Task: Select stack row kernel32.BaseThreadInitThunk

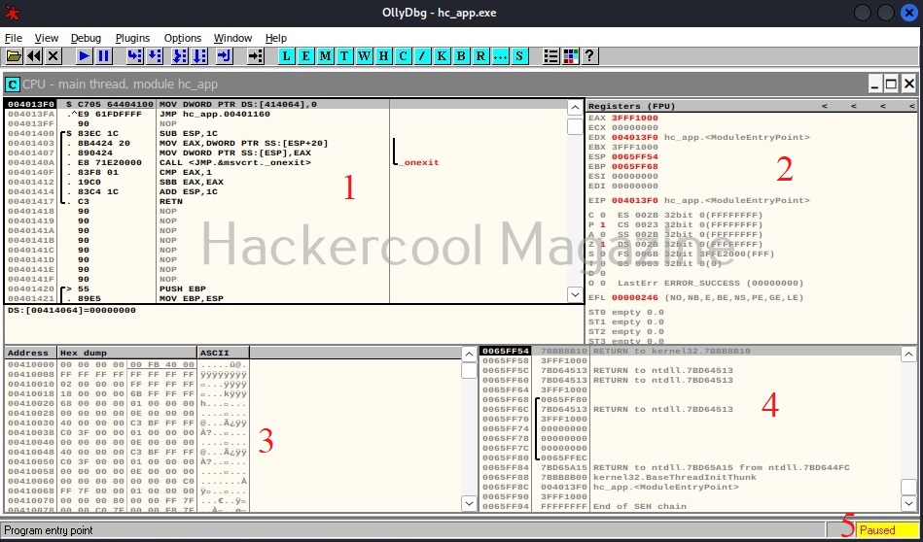Action: point(690,477)
